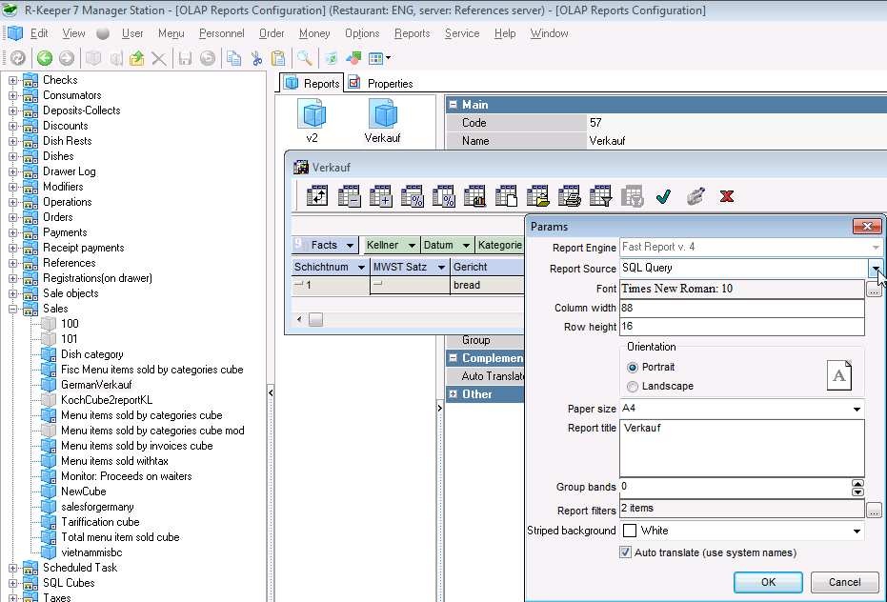Image resolution: width=887 pixels, height=602 pixels.
Task: Click the red X cancel icon
Action: coord(727,196)
